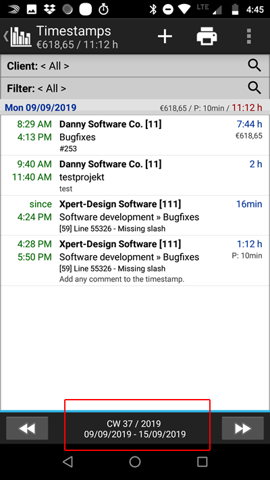Click the Filter search magnifier icon
270x480 pixels.
pyautogui.click(x=254, y=88)
